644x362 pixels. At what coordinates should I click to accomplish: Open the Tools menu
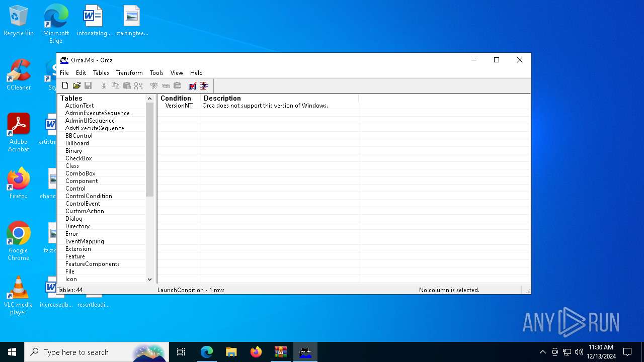pyautogui.click(x=156, y=73)
